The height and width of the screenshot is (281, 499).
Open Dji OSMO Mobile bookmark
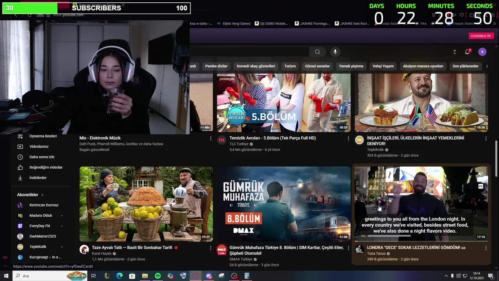[x=271, y=23]
